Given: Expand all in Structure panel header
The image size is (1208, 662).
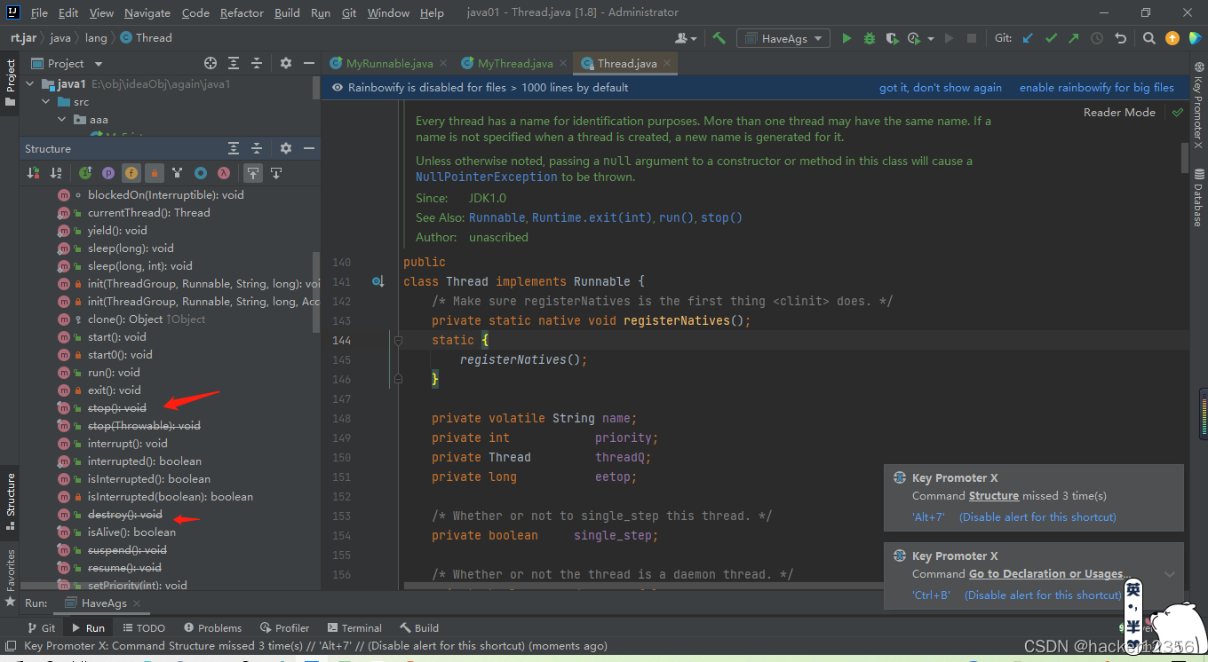Looking at the screenshot, I should pos(234,148).
